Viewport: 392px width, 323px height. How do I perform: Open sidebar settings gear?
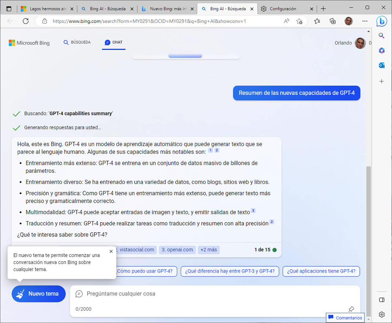point(381,314)
